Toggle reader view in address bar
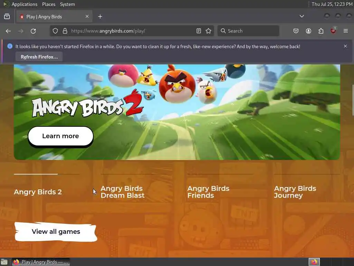354x266 pixels. point(199,31)
